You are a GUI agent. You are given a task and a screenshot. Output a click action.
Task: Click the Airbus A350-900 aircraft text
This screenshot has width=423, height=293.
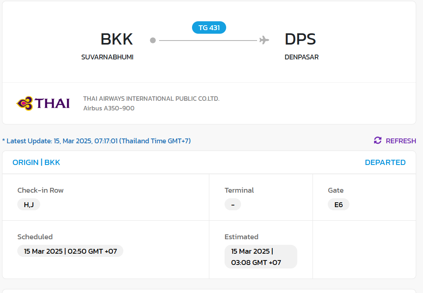[x=109, y=108]
